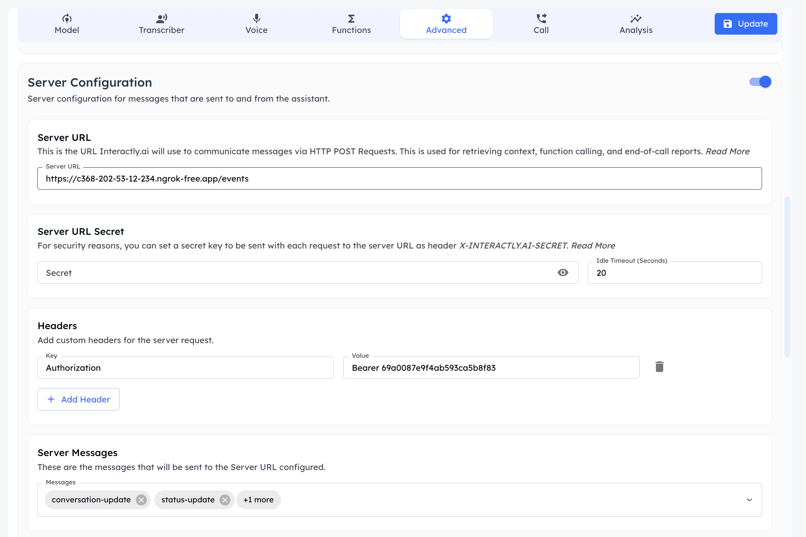Show the secret with eye icon
Image resolution: width=806 pixels, height=537 pixels.
[563, 272]
